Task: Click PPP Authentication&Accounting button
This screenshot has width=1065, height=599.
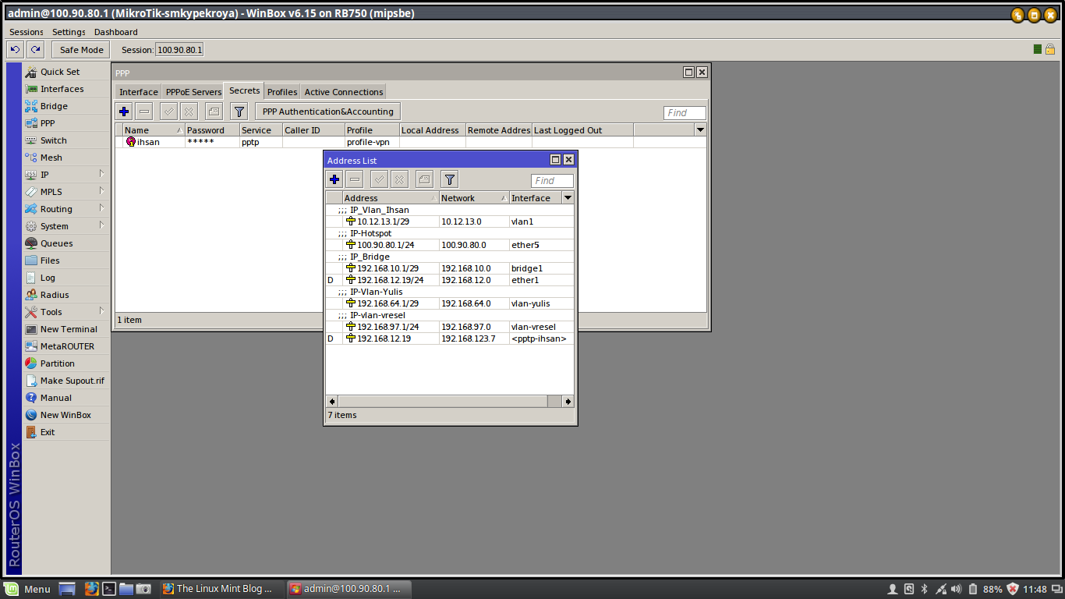Action: pos(328,112)
